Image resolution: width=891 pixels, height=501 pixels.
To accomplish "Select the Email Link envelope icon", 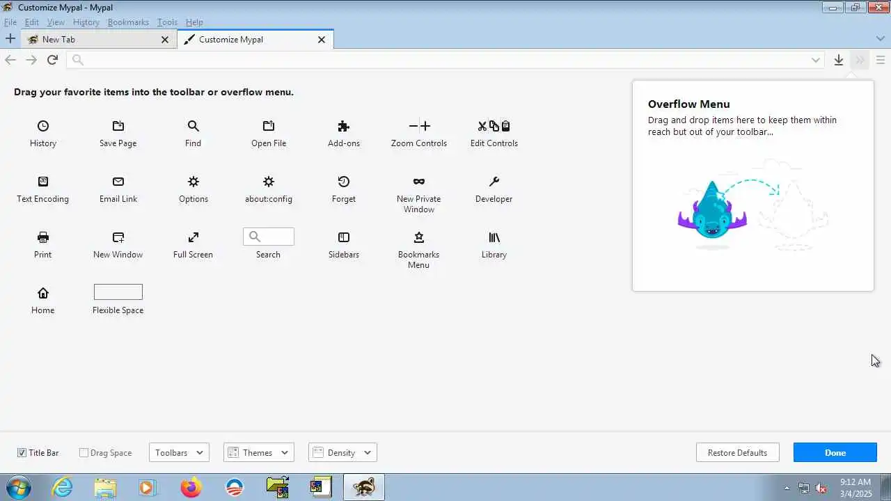I will coord(118,182).
